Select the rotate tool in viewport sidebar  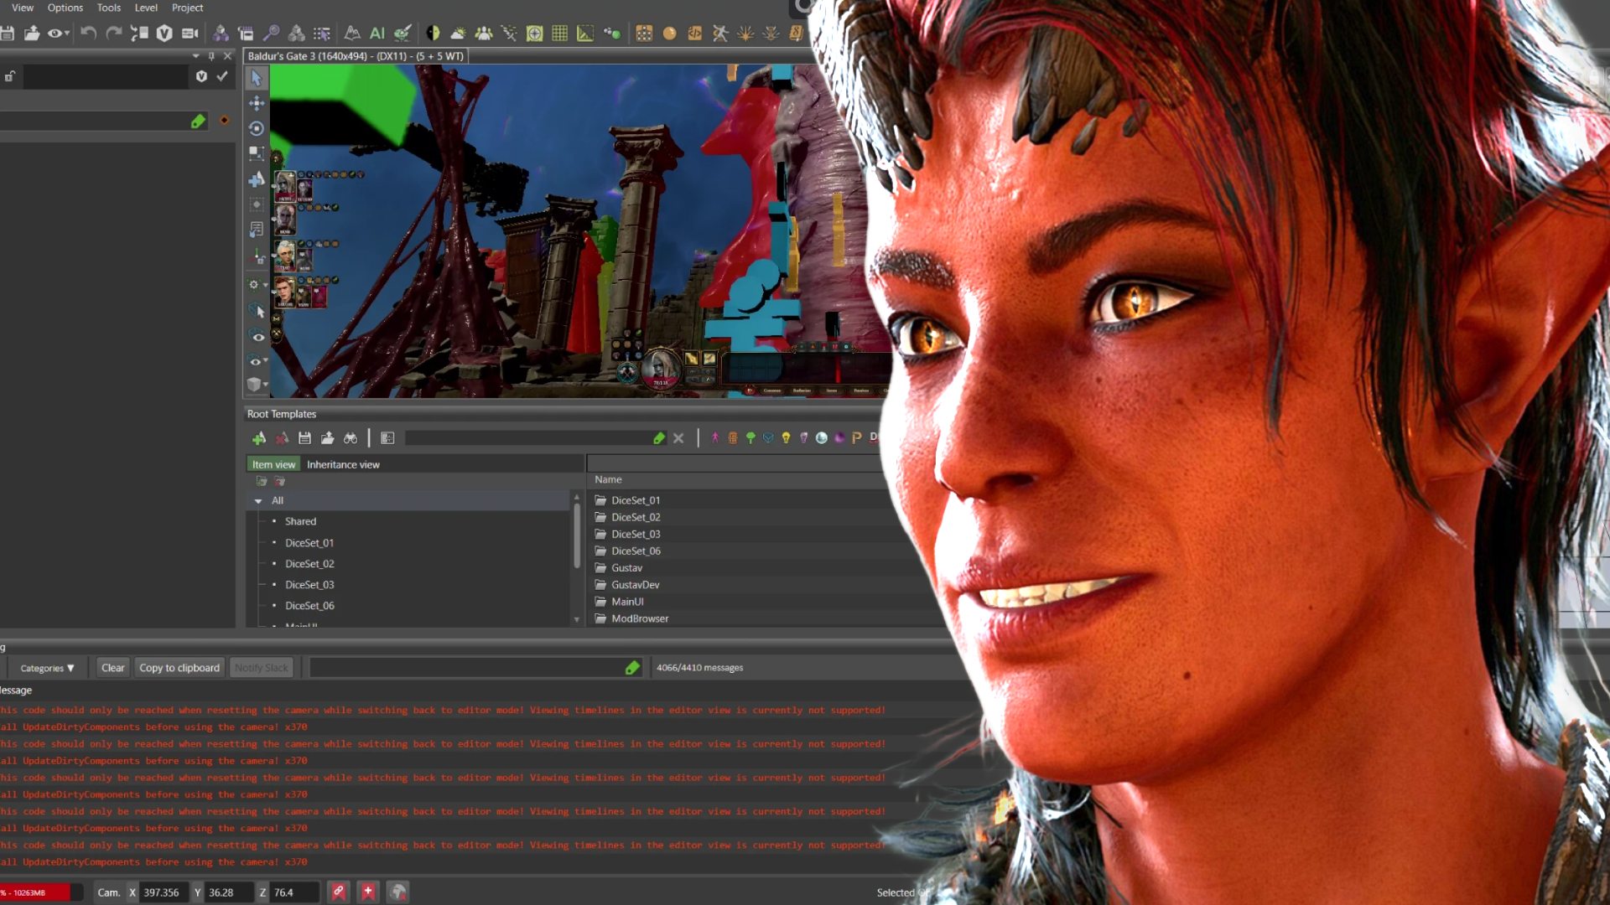[257, 128]
